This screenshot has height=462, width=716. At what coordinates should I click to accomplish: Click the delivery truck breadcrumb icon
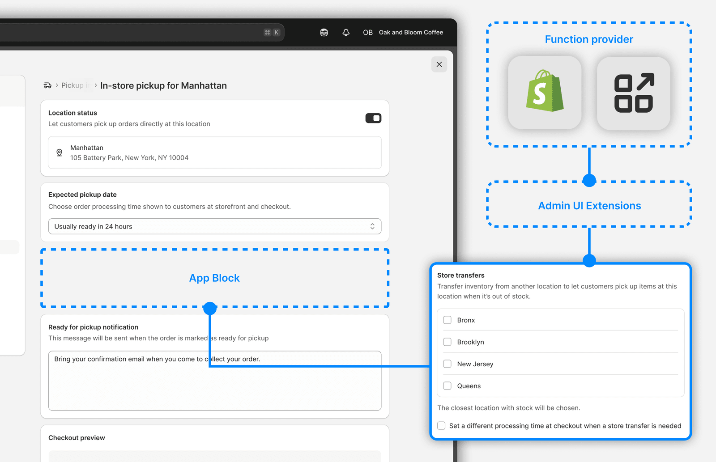point(47,85)
